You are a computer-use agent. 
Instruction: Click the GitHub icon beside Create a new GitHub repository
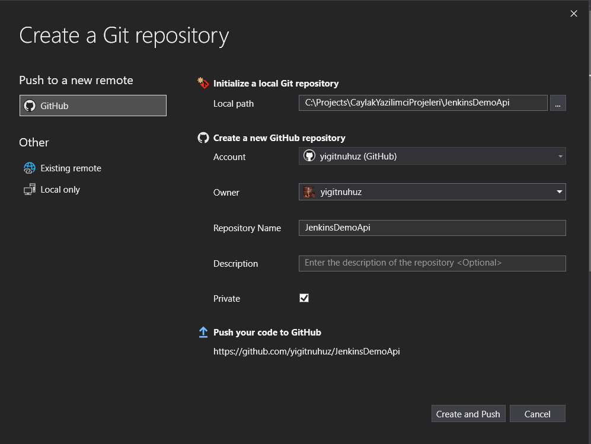tap(203, 138)
